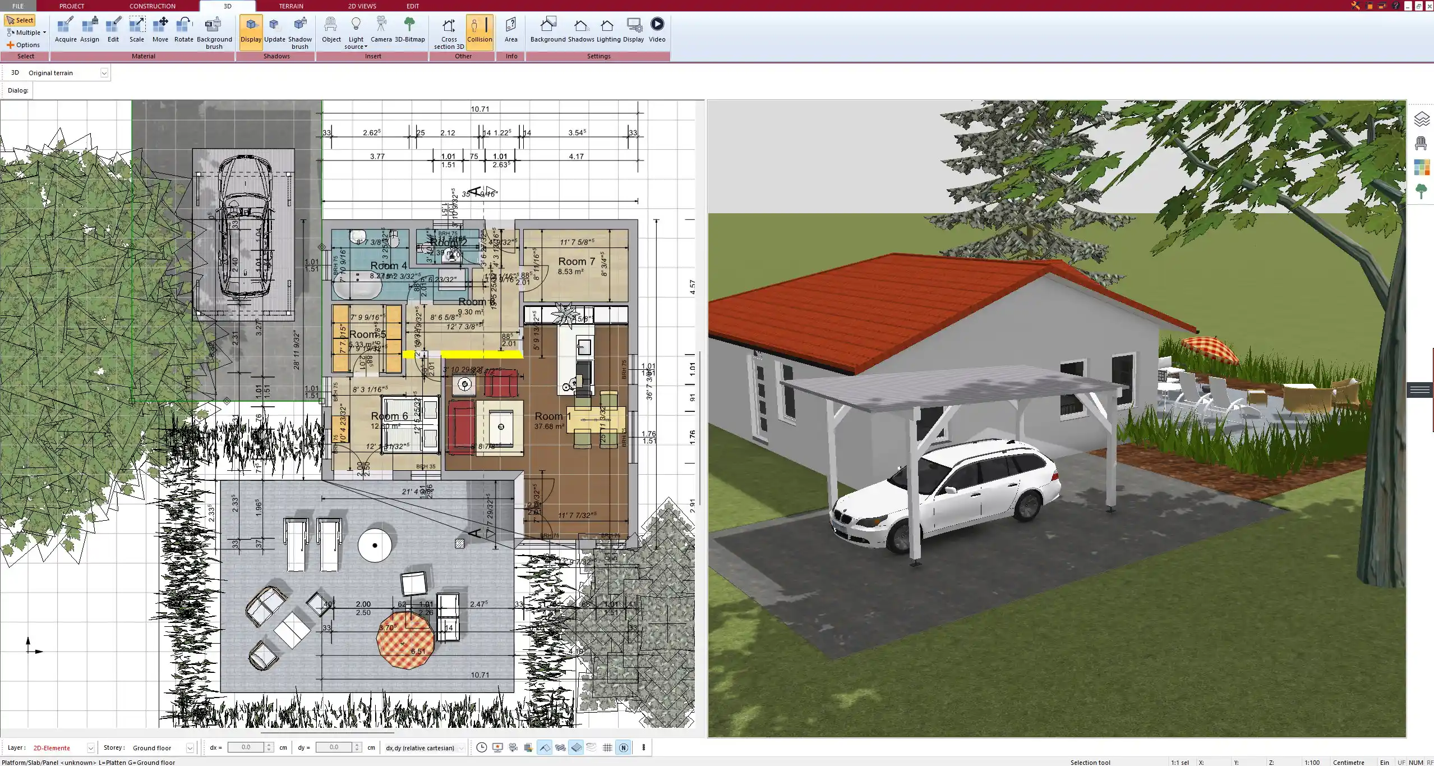Insert a 3D-Bitmap tree icon
The width and height of the screenshot is (1434, 766).
pyautogui.click(x=410, y=30)
